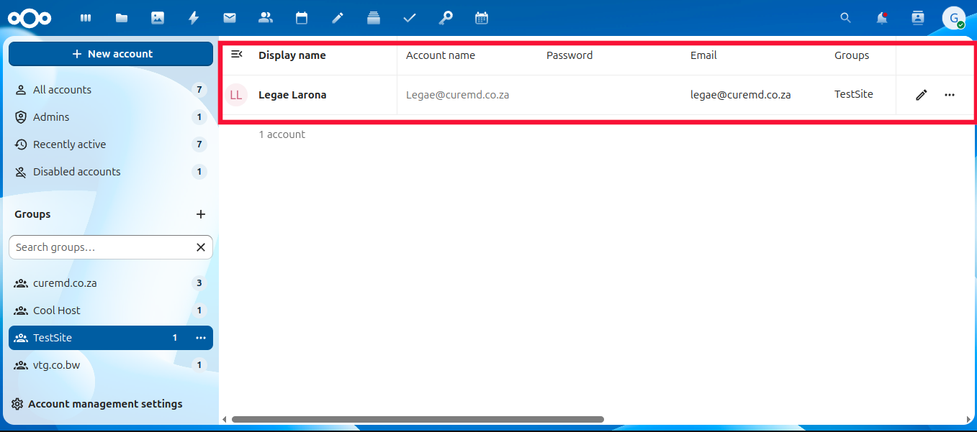Clear the group search field
Viewport: 977px width, 432px height.
201,247
